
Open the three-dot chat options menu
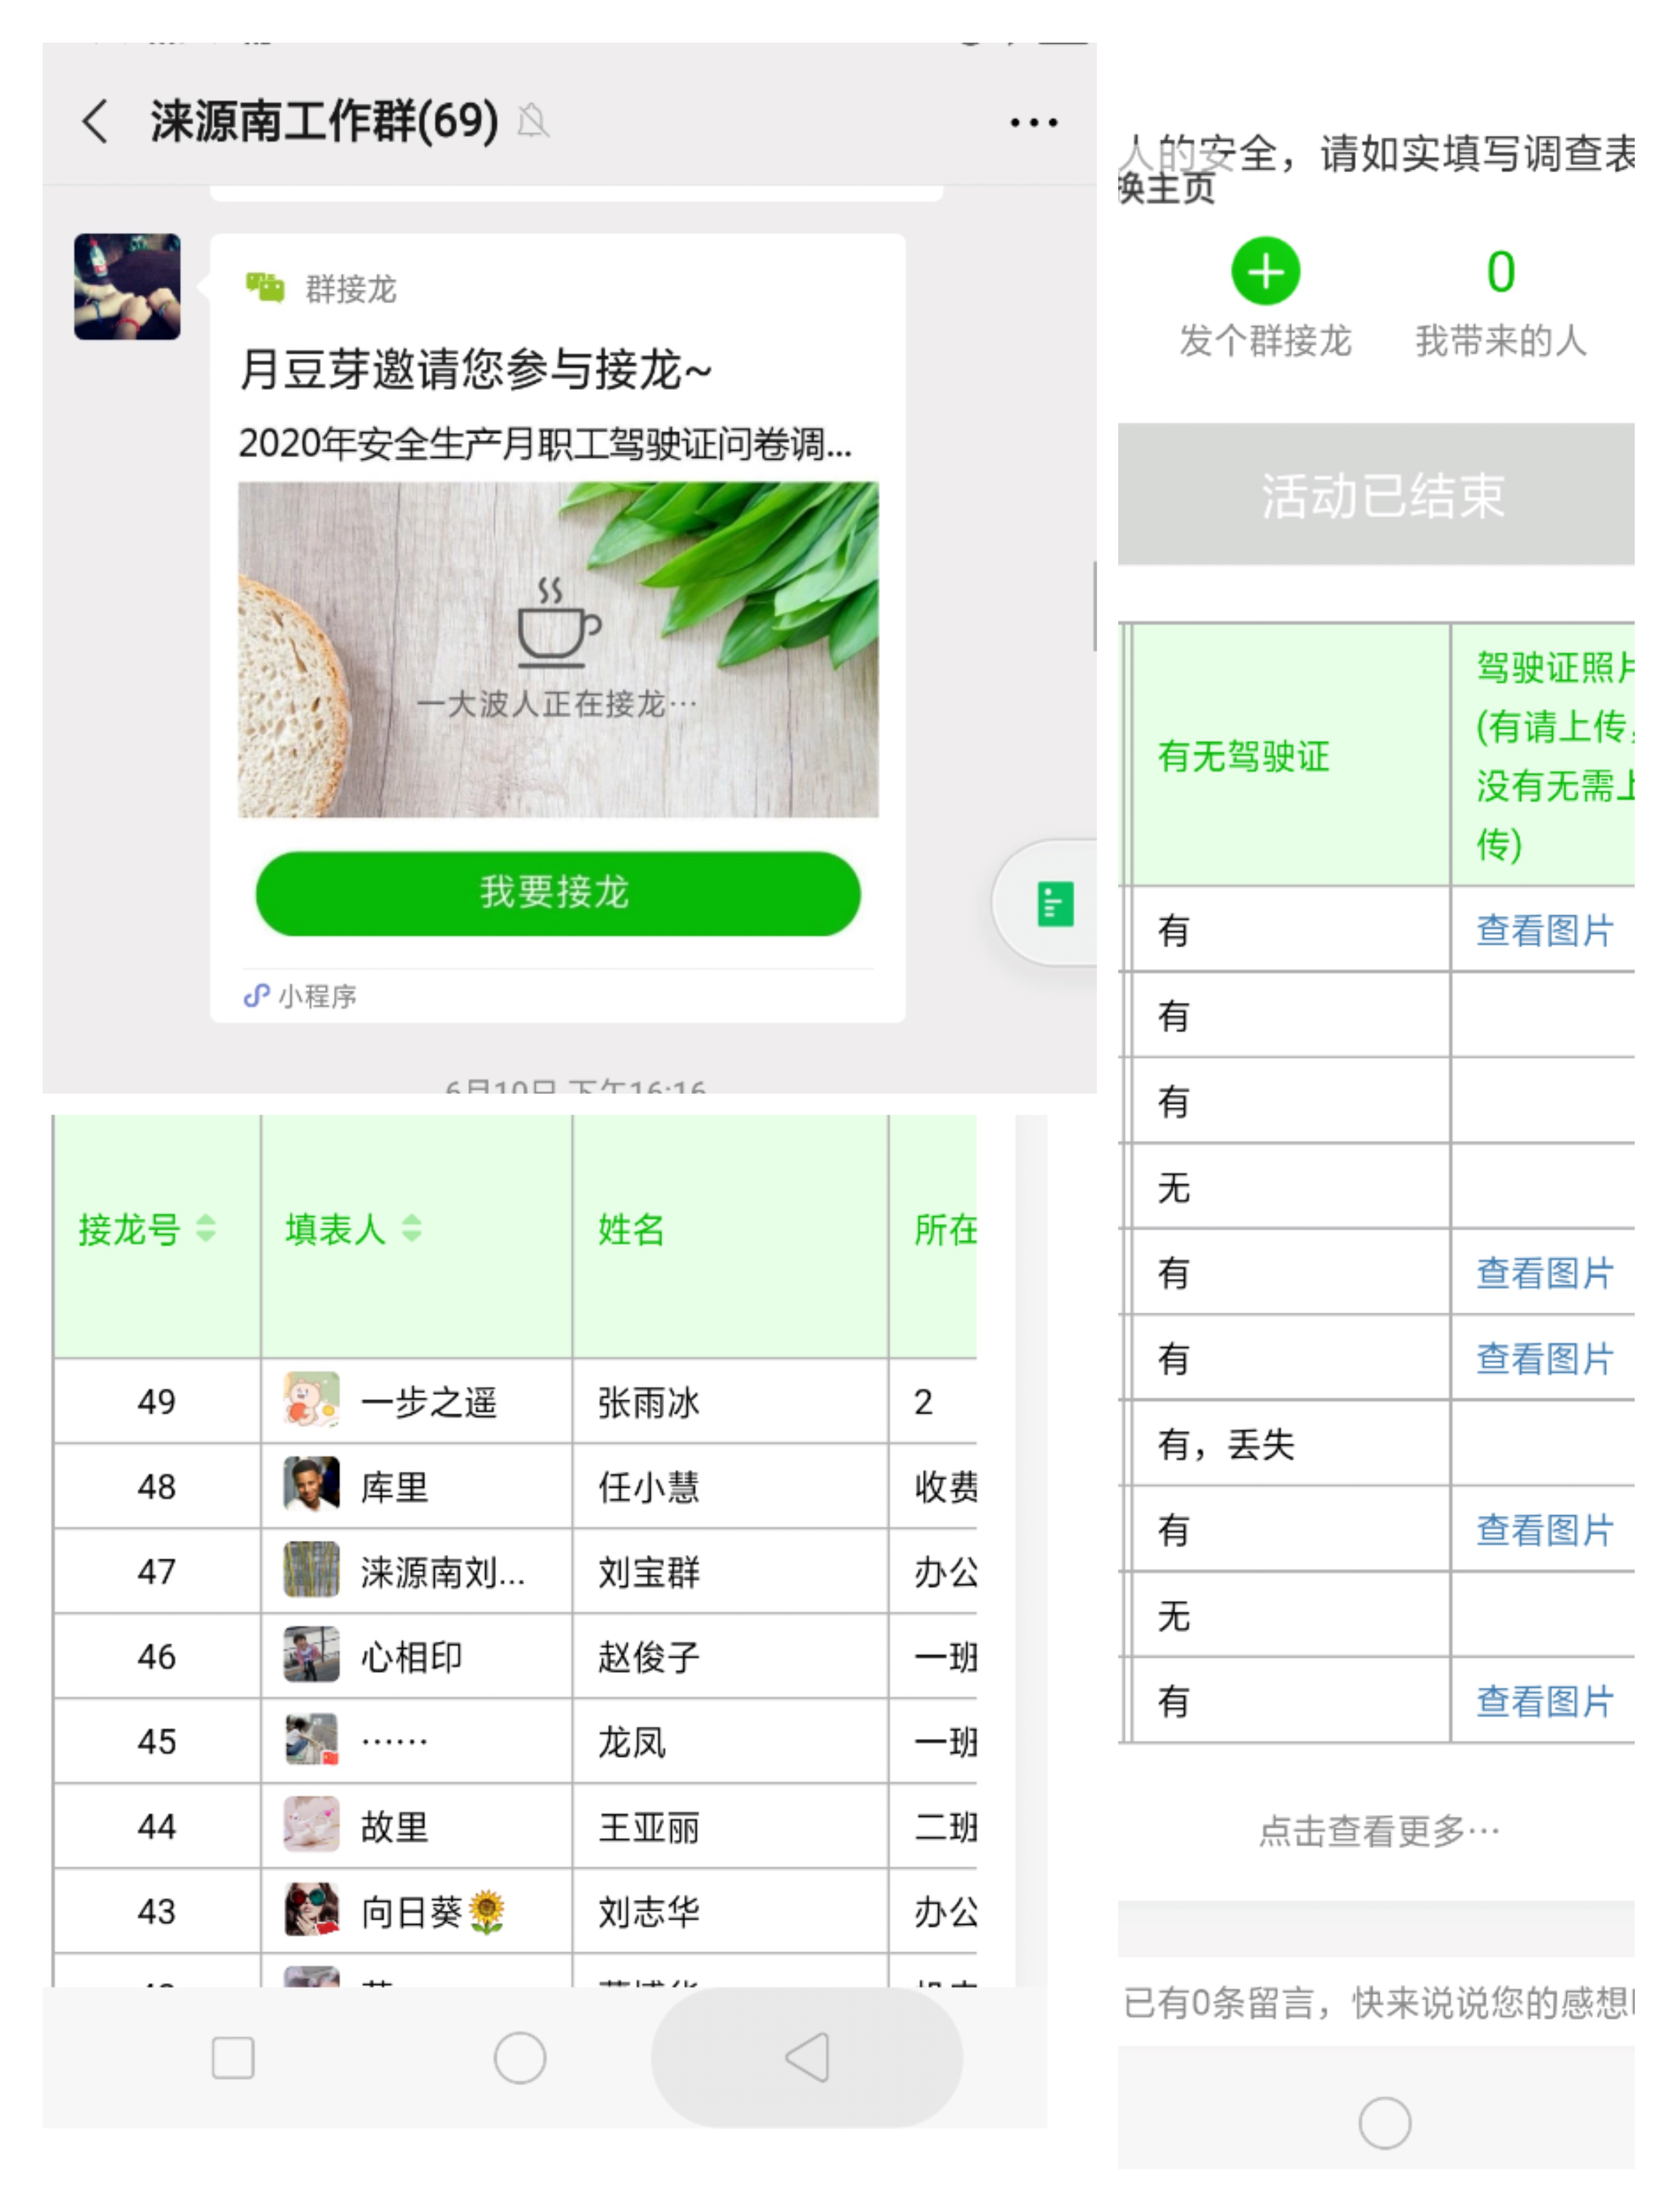[1033, 123]
